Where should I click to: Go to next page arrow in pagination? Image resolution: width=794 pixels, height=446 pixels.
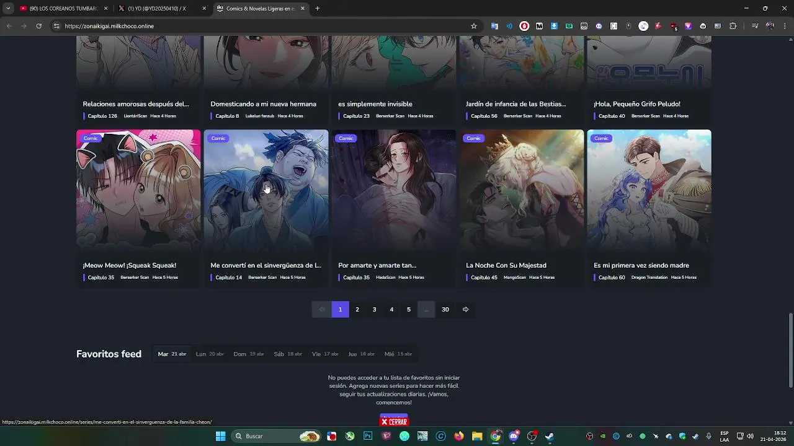(465, 309)
